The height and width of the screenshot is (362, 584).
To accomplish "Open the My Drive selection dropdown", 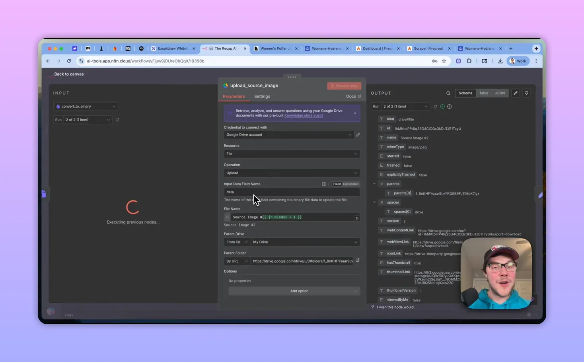I will click(x=305, y=242).
